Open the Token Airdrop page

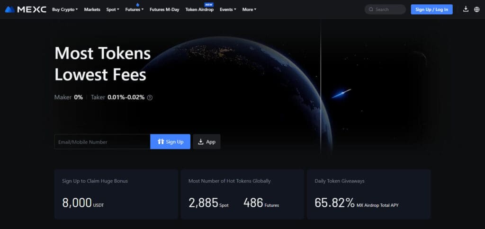(199, 9)
